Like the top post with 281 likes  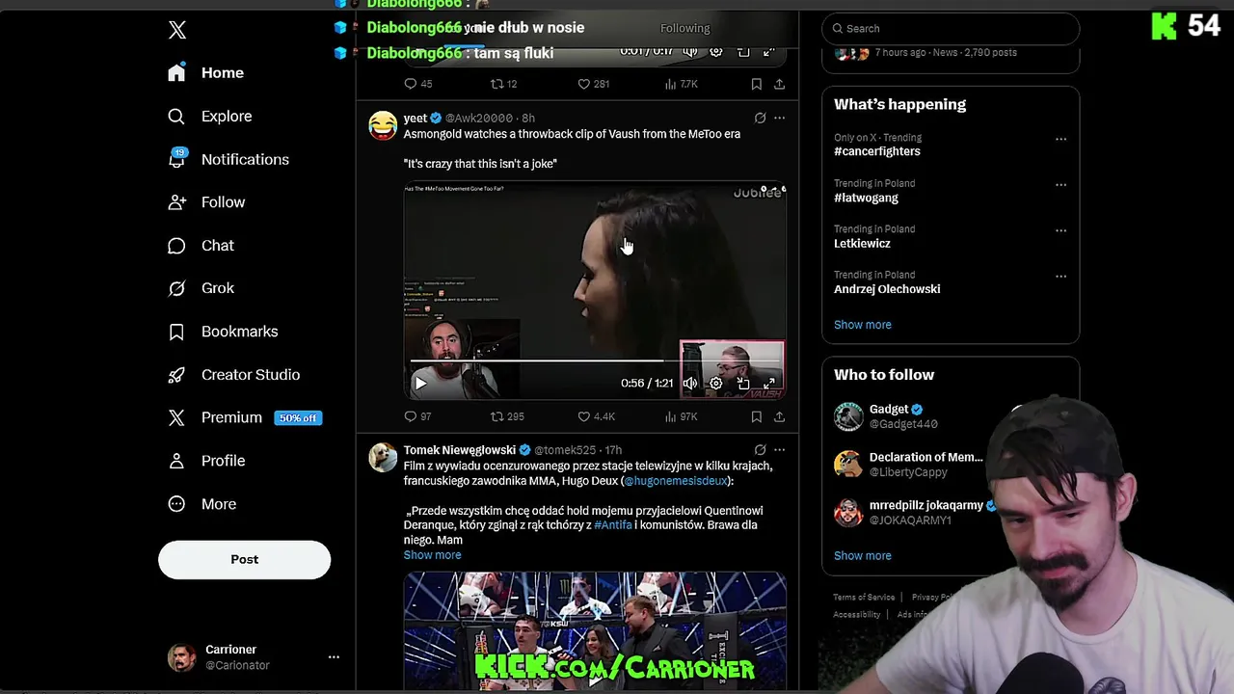[x=593, y=84]
